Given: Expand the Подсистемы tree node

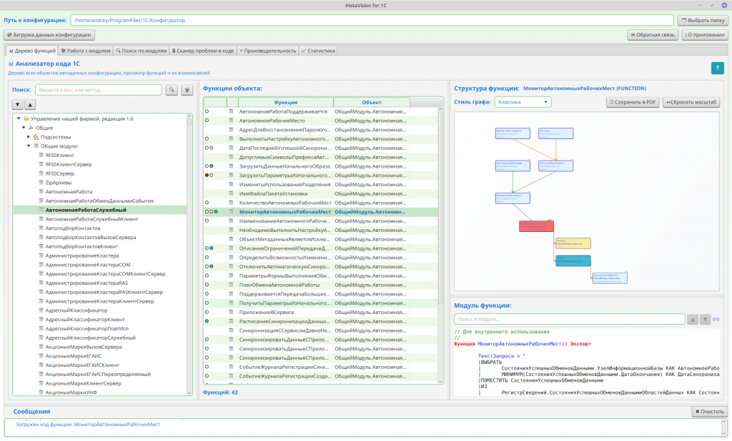Looking at the screenshot, I should pos(29,137).
